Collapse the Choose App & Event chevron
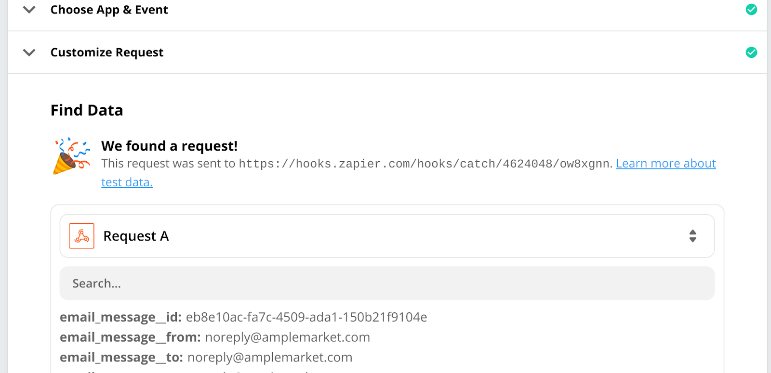The width and height of the screenshot is (771, 373). coord(29,10)
